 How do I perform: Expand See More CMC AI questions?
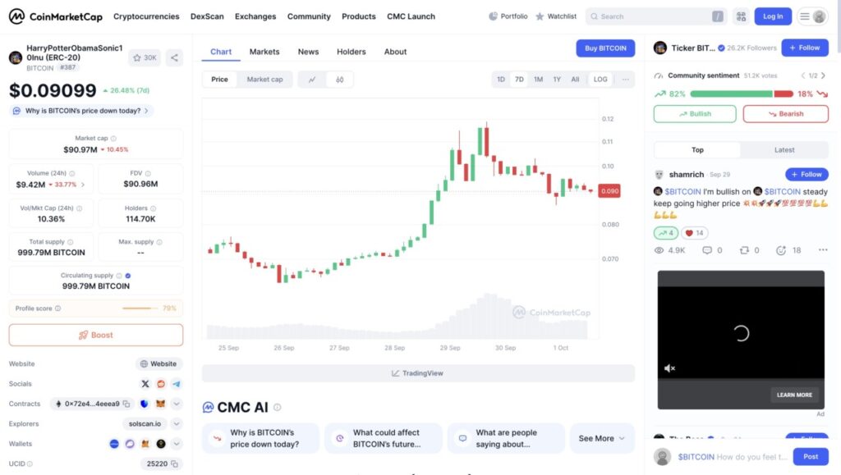602,438
